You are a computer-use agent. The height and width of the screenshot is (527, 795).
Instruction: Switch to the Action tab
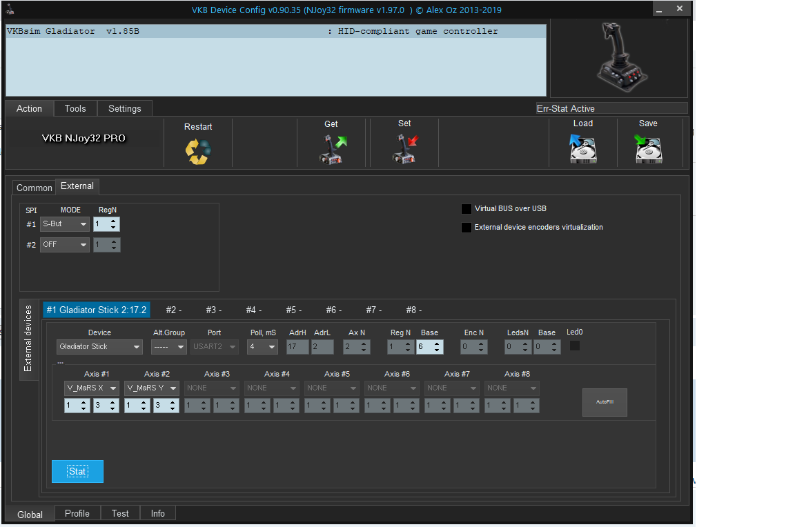click(x=30, y=108)
